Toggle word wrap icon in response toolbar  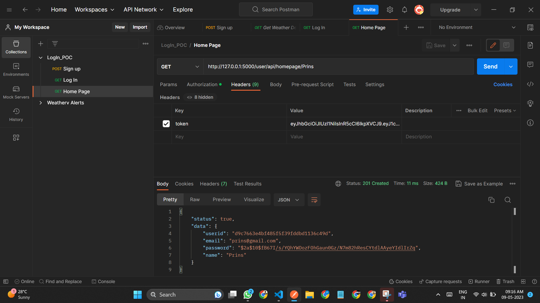[x=314, y=200]
